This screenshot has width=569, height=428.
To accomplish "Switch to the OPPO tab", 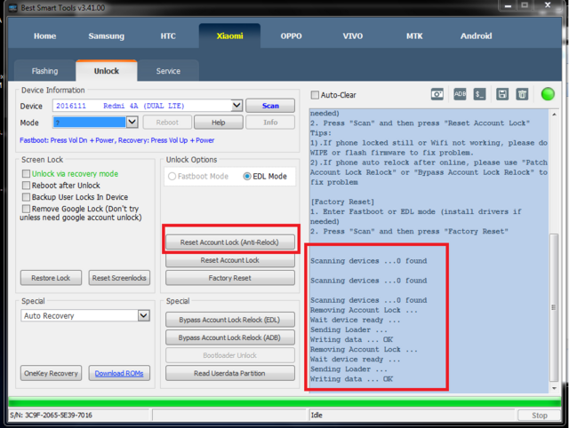I will (291, 36).
